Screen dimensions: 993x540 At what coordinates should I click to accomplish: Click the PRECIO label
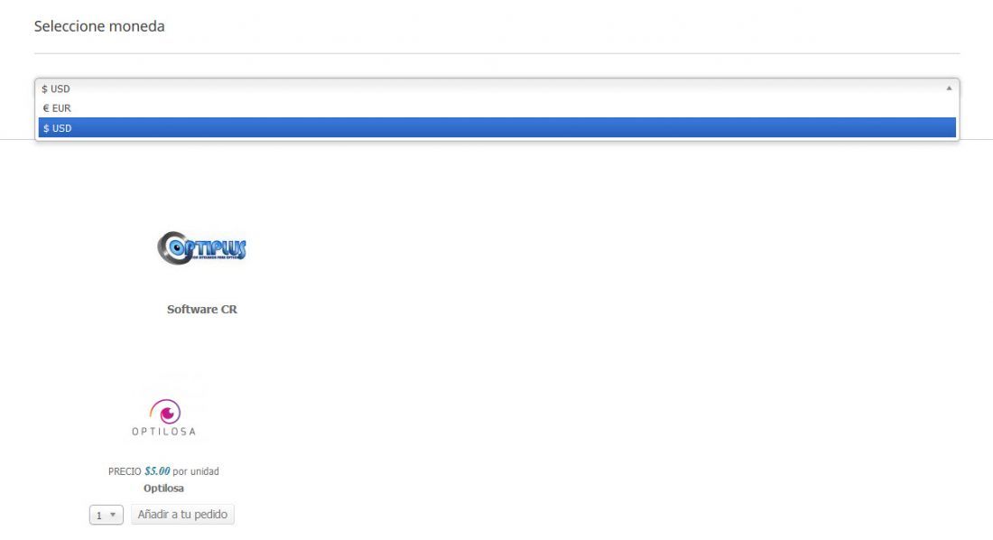pyautogui.click(x=125, y=471)
